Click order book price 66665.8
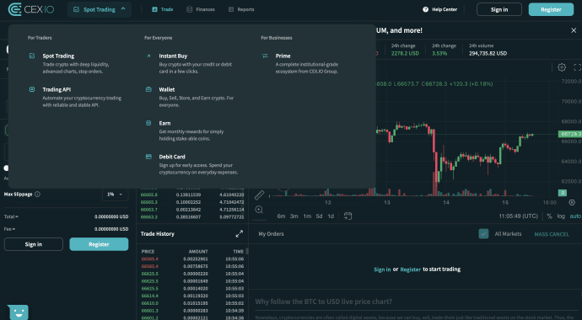Viewport: 582px width, 320px height. [x=148, y=195]
